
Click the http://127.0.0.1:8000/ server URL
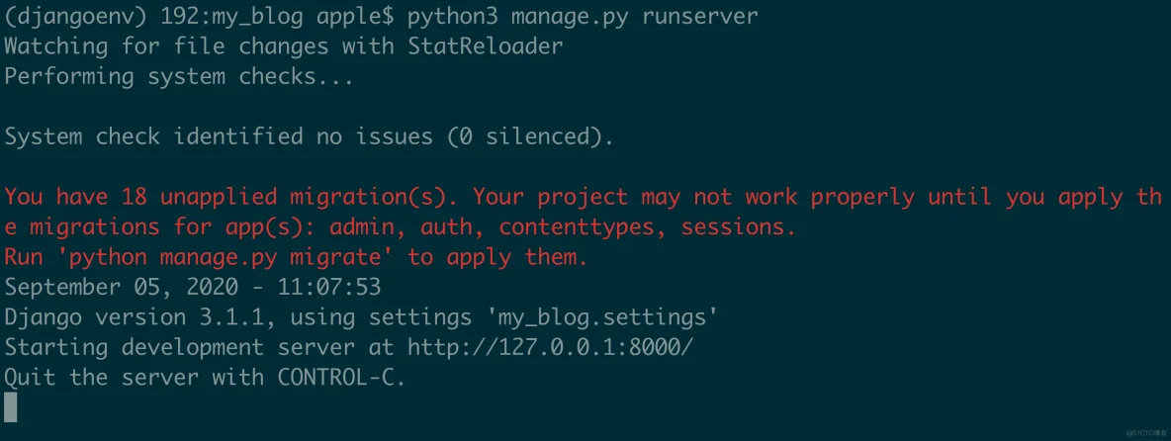coord(551,348)
